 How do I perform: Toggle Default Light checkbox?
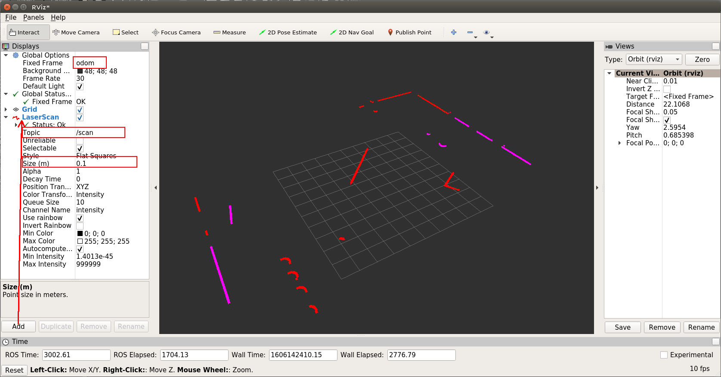(x=80, y=86)
